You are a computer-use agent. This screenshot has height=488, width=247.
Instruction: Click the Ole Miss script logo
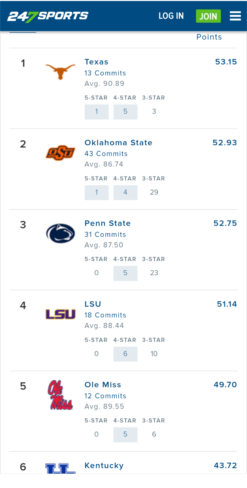tap(60, 395)
